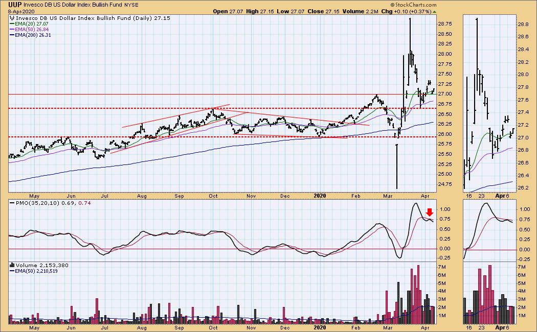Image resolution: width=537 pixels, height=332 pixels.
Task: Click the fund name in the header title
Action: pyautogui.click(x=73, y=5)
